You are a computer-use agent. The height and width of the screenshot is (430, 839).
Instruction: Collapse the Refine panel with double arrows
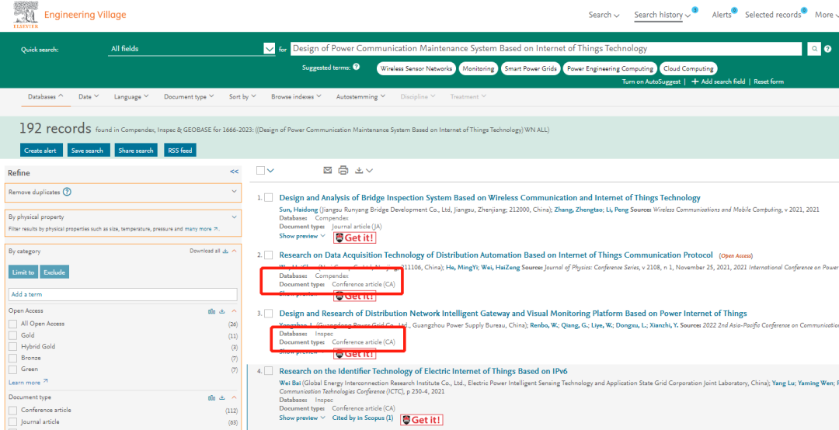tap(234, 172)
